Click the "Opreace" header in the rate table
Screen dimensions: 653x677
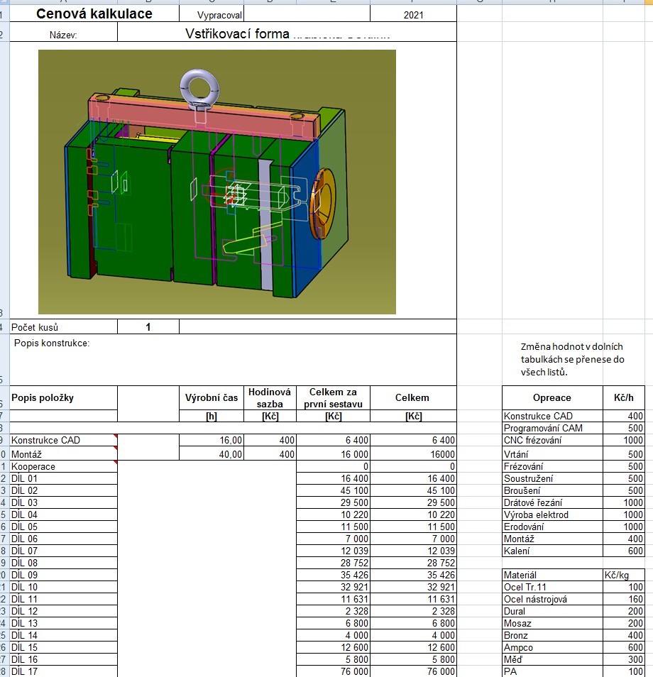pyautogui.click(x=552, y=397)
